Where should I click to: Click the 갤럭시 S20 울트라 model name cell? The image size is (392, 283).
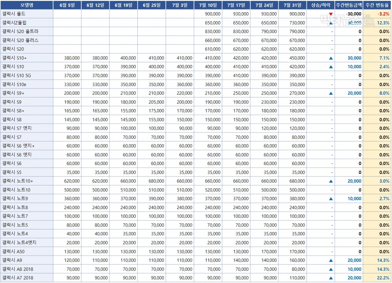[27, 32]
